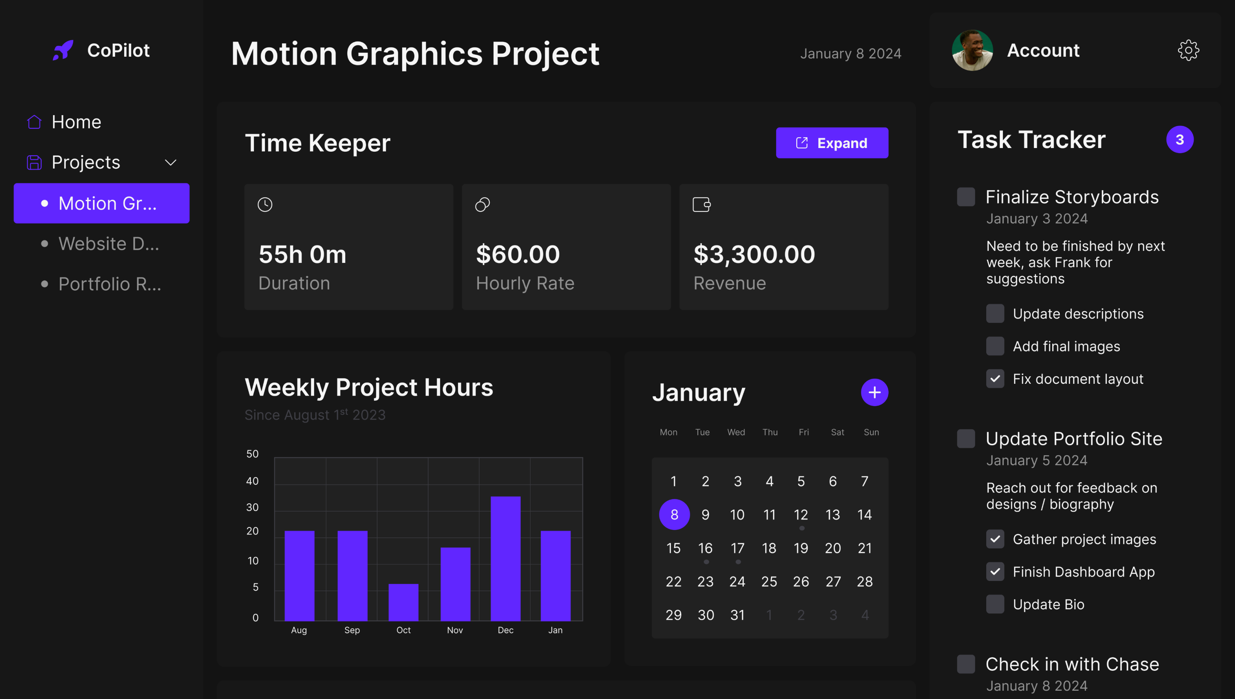Image resolution: width=1235 pixels, height=699 pixels.
Task: Collapse the Projects menu chevron
Action: pos(170,162)
